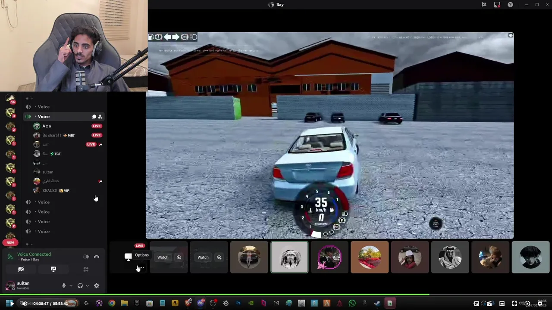Select the own-stream monitor tile icon
The width and height of the screenshot is (552, 310).
pyautogui.click(x=128, y=257)
